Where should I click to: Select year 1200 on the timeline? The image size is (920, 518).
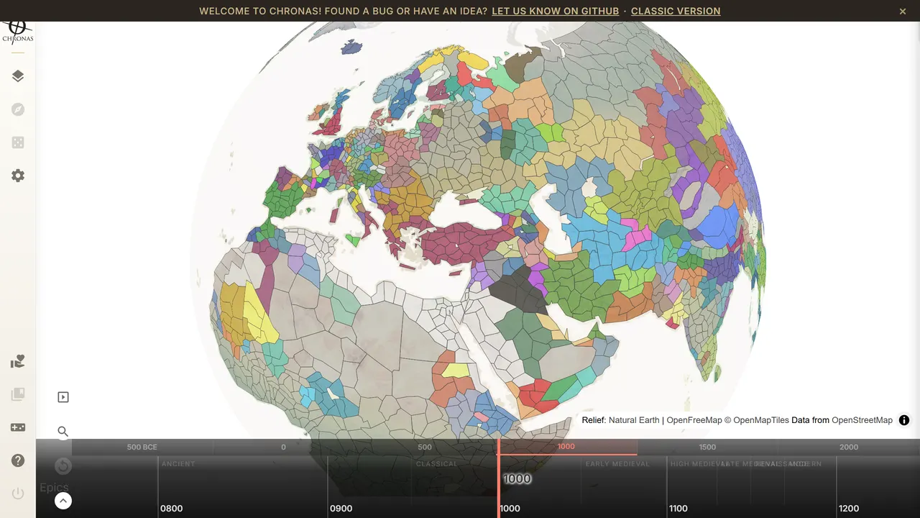(848, 508)
